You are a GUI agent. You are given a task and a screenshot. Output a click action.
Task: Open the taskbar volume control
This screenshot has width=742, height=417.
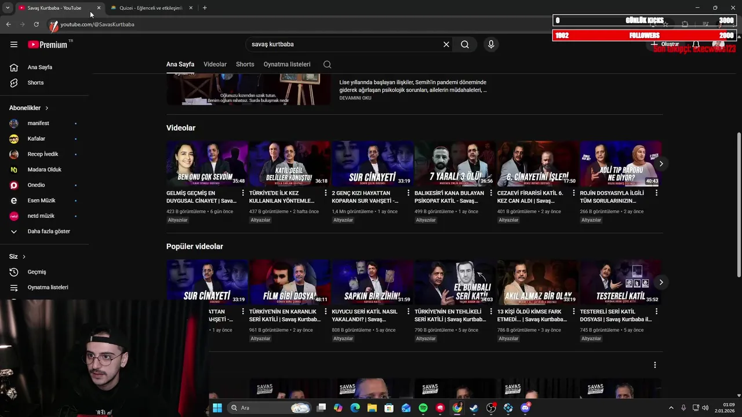(x=705, y=408)
